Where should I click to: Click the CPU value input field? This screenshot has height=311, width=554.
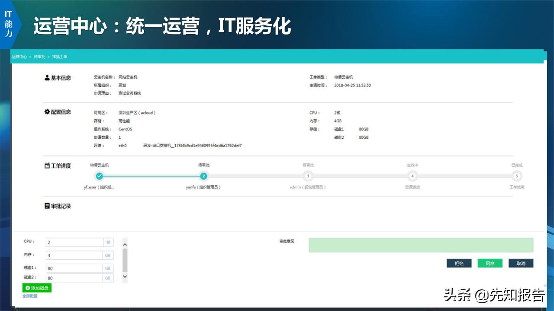[x=74, y=243]
